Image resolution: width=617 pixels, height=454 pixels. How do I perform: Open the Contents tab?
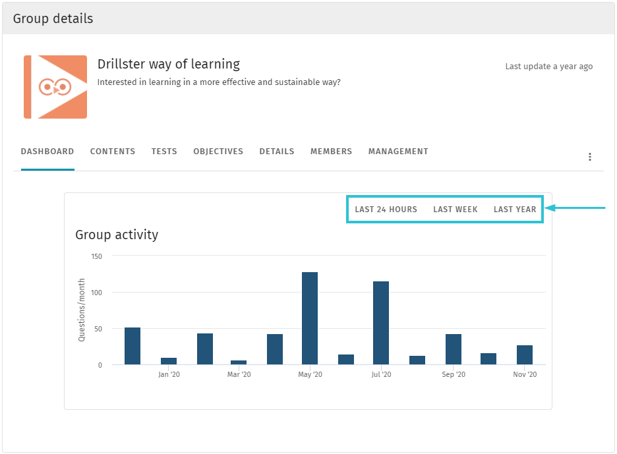pos(113,152)
